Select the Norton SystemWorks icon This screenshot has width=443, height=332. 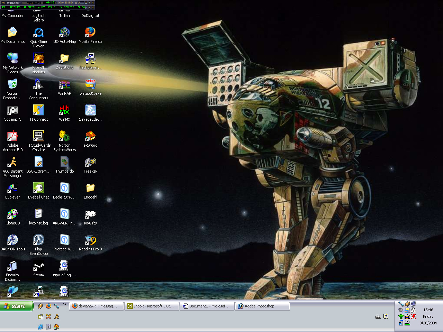64,141
